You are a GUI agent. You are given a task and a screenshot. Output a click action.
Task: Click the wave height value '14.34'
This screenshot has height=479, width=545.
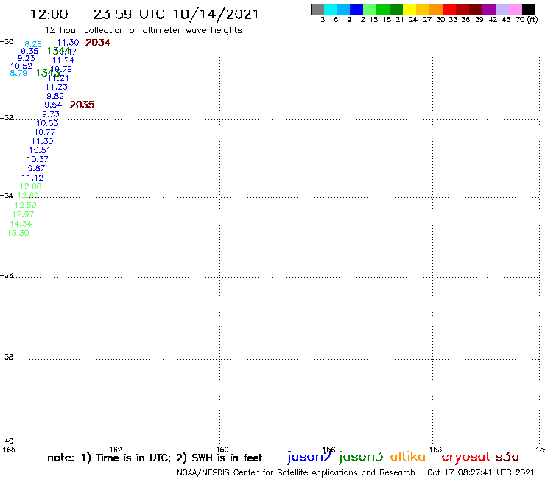tap(21, 224)
